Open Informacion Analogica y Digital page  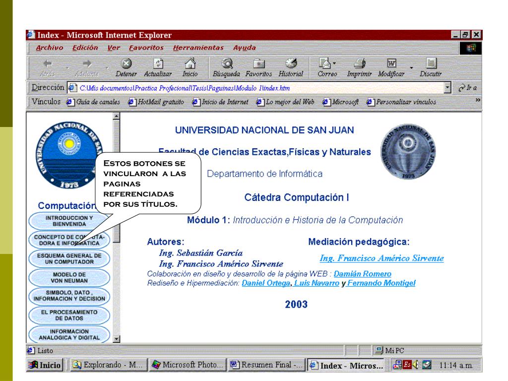[x=69, y=334]
